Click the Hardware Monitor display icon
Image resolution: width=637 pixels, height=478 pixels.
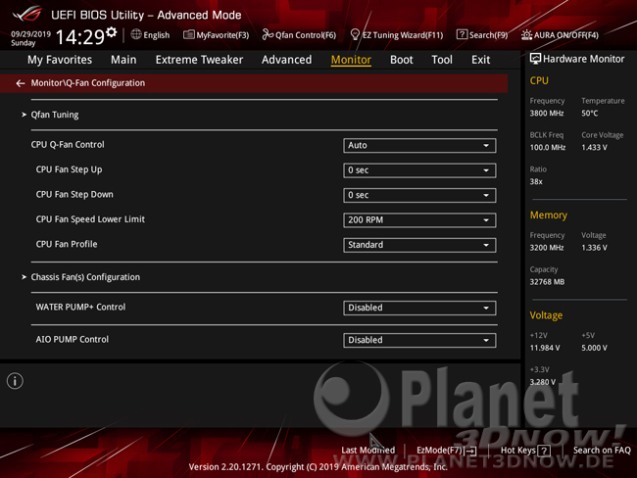coord(535,59)
